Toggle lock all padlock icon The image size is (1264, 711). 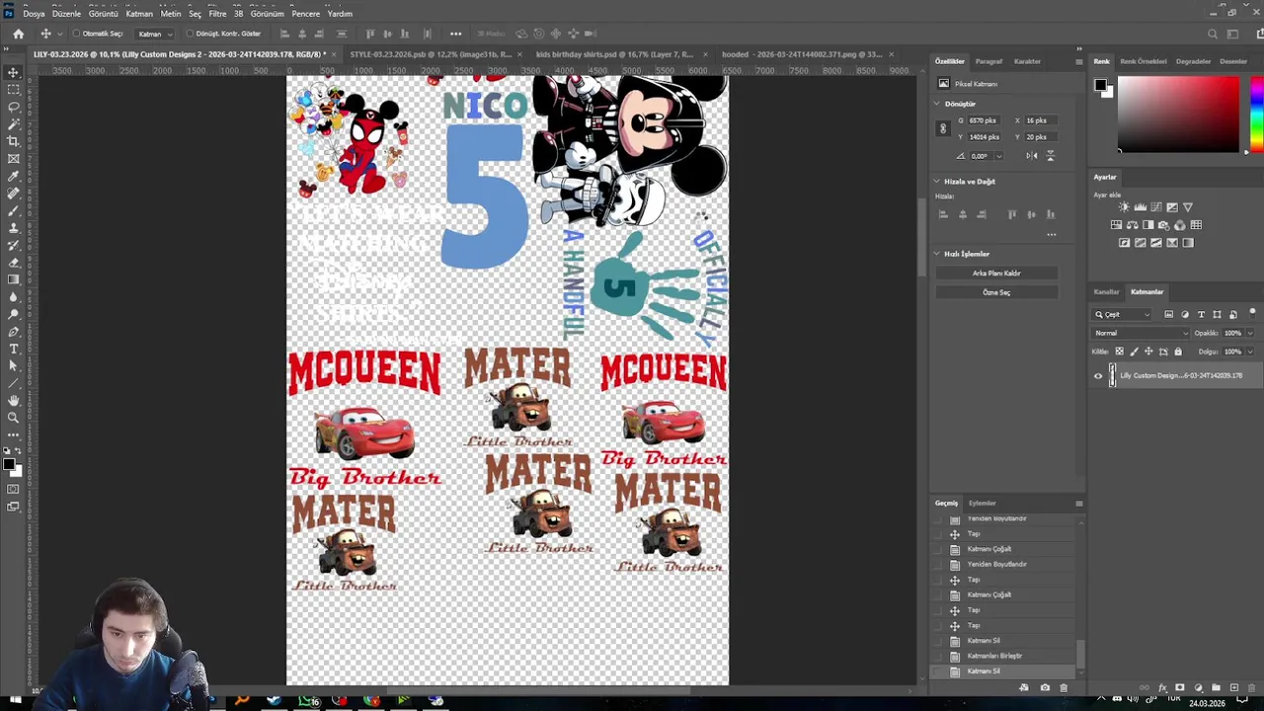click(x=1178, y=352)
